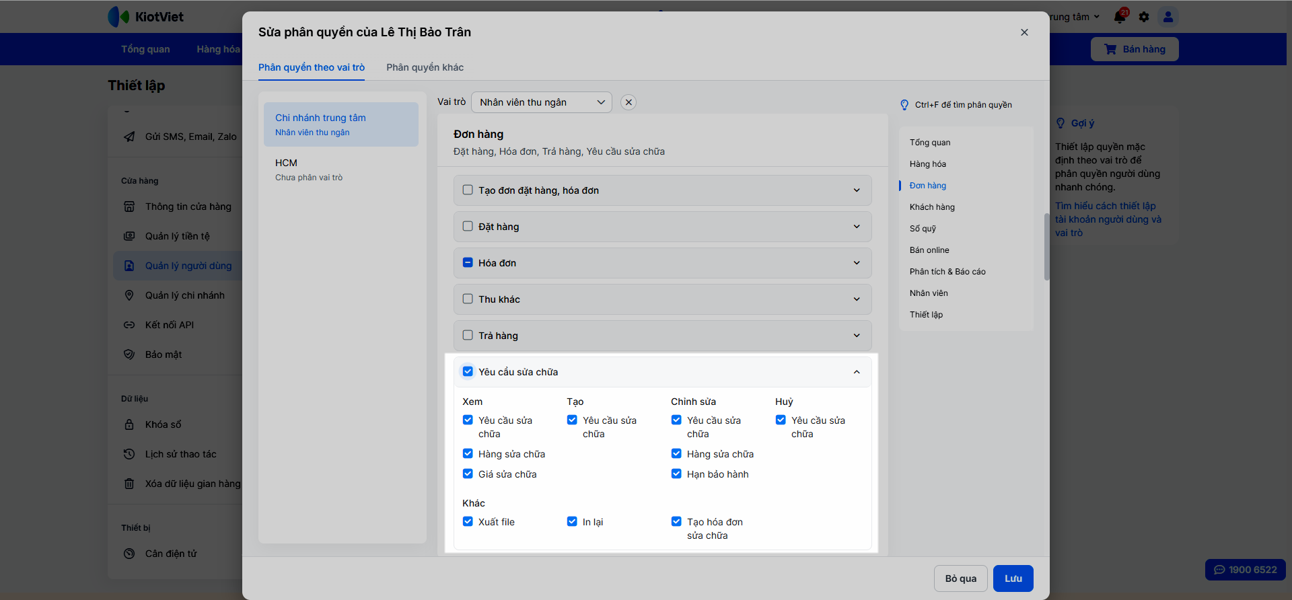Open the user account avatar icon
Viewport: 1292px width, 600px height.
[1168, 17]
